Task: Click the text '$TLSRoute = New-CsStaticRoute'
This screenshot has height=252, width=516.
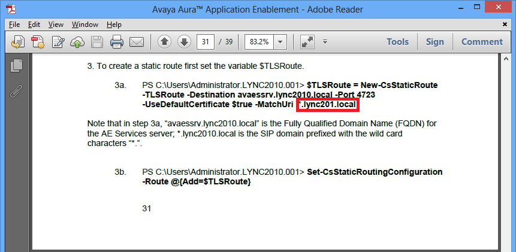Action: [x=372, y=85]
